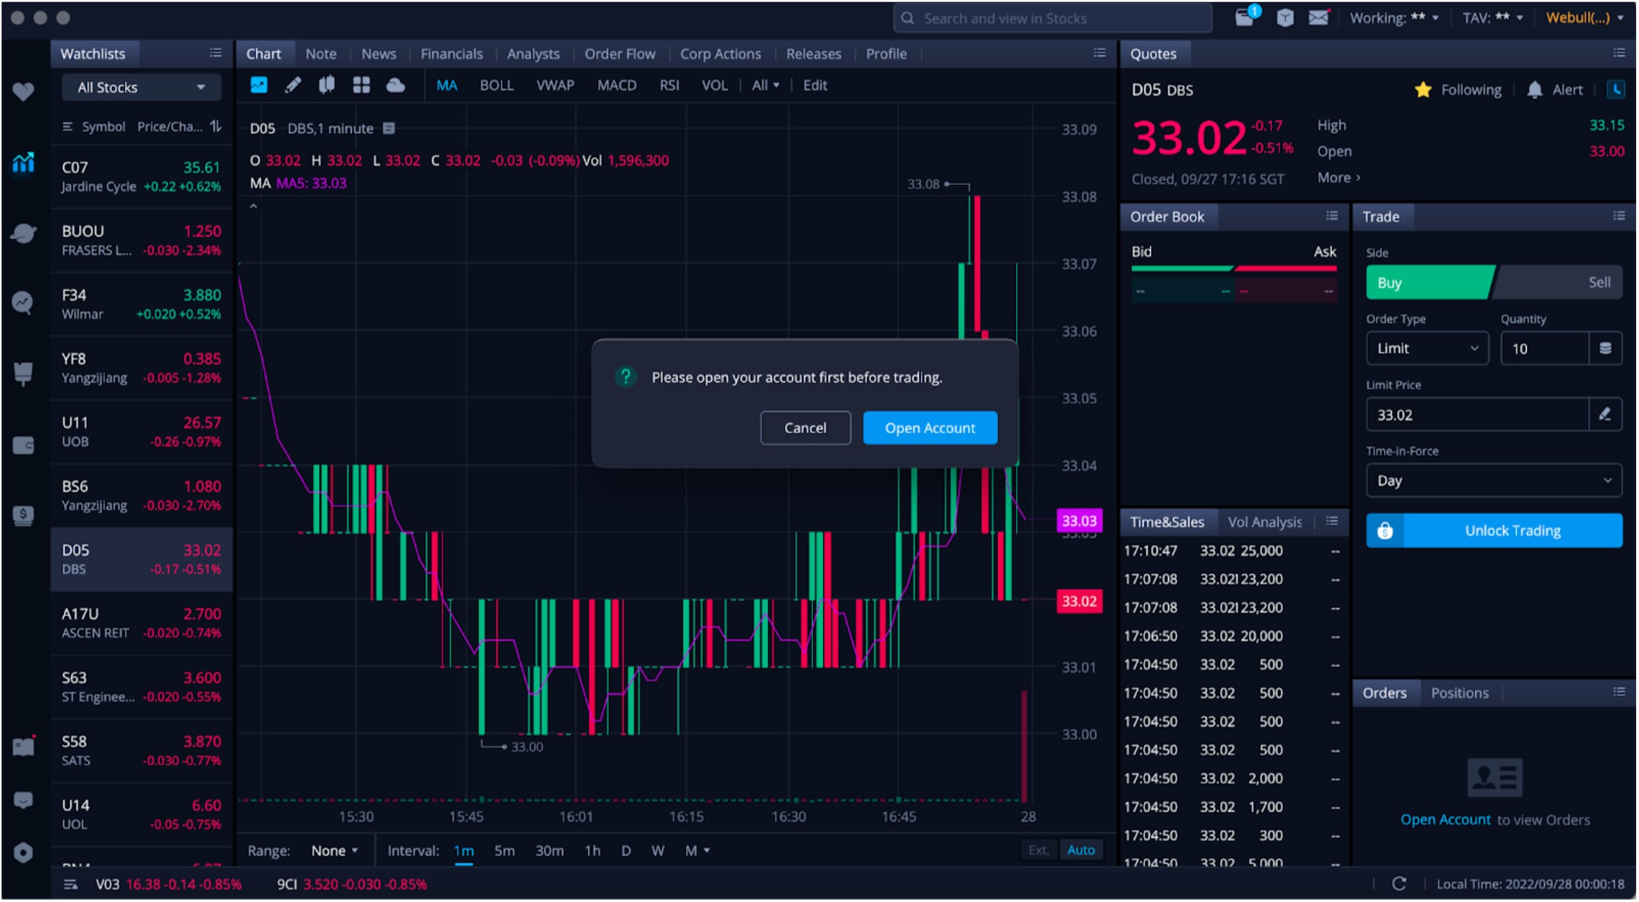Viewport: 1639px width, 902px height.
Task: Toggle the VOL indicator
Action: pos(714,85)
